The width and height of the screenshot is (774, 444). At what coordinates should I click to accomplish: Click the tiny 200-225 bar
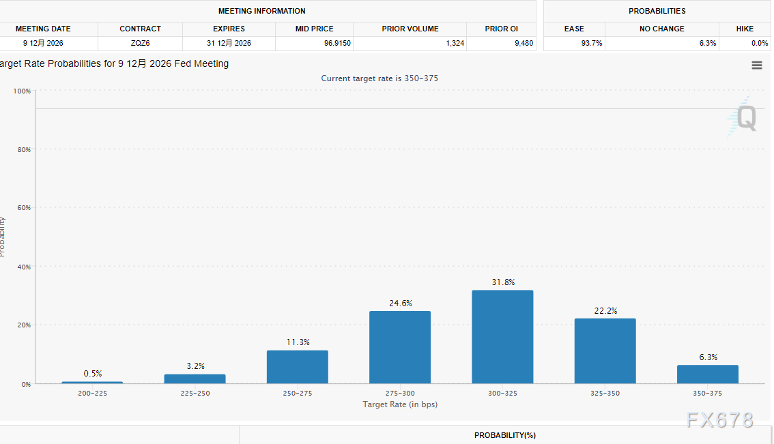click(x=92, y=382)
